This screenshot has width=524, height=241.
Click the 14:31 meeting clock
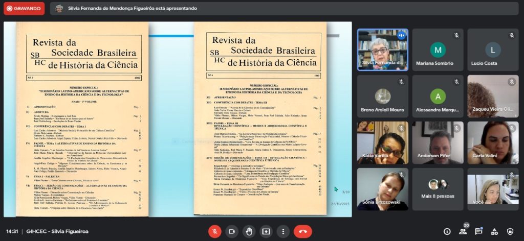(12, 231)
